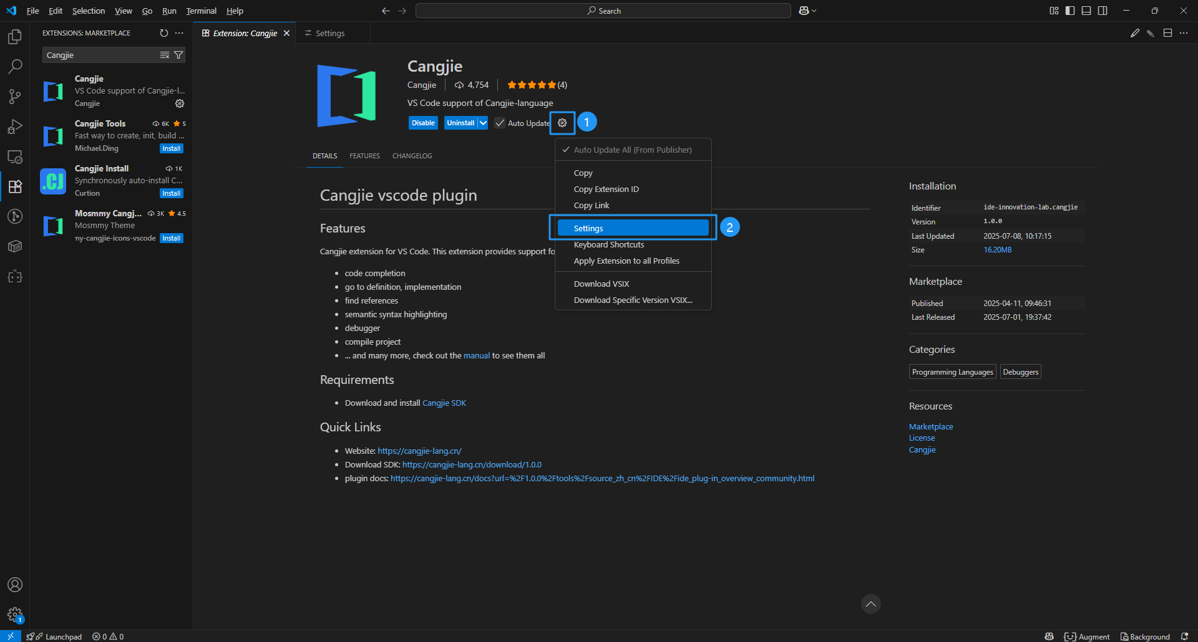Toggle the bottom panel visibility
This screenshot has height=642, width=1198.
[1086, 11]
